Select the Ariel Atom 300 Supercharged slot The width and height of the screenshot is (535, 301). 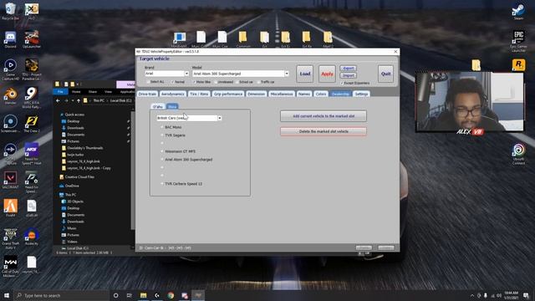click(x=161, y=160)
